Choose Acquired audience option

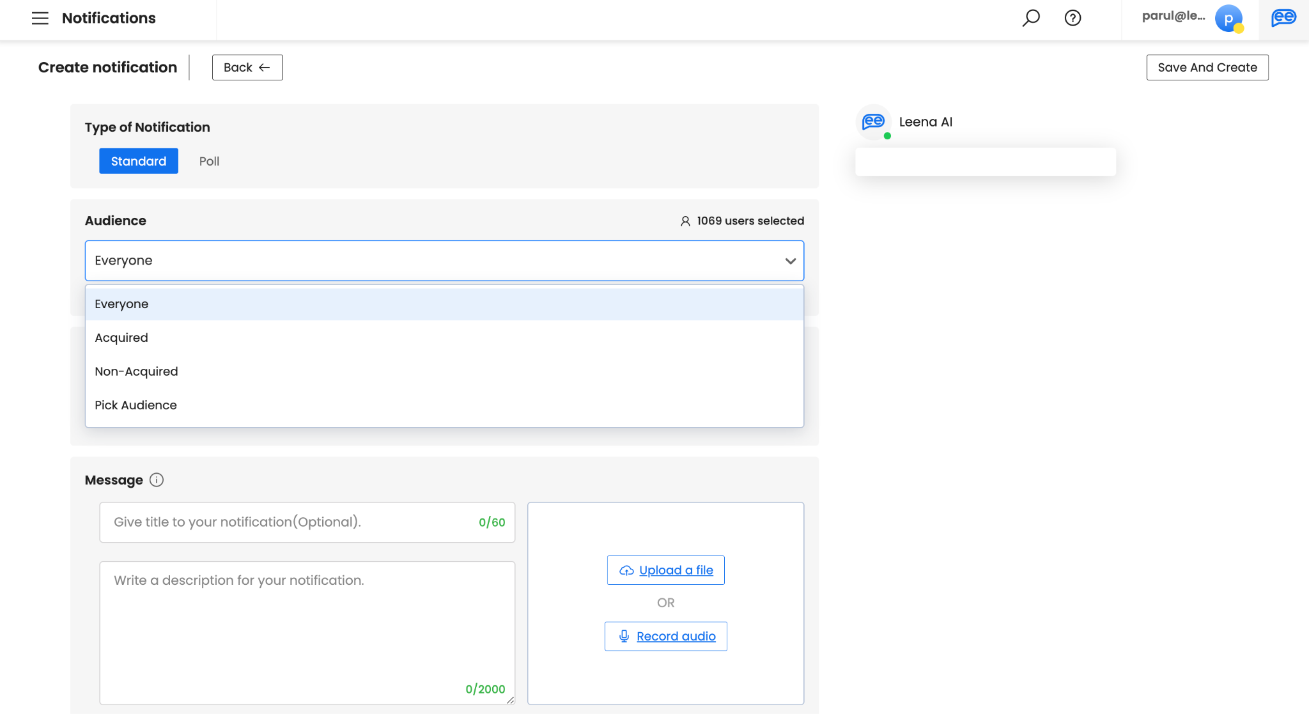[121, 338]
